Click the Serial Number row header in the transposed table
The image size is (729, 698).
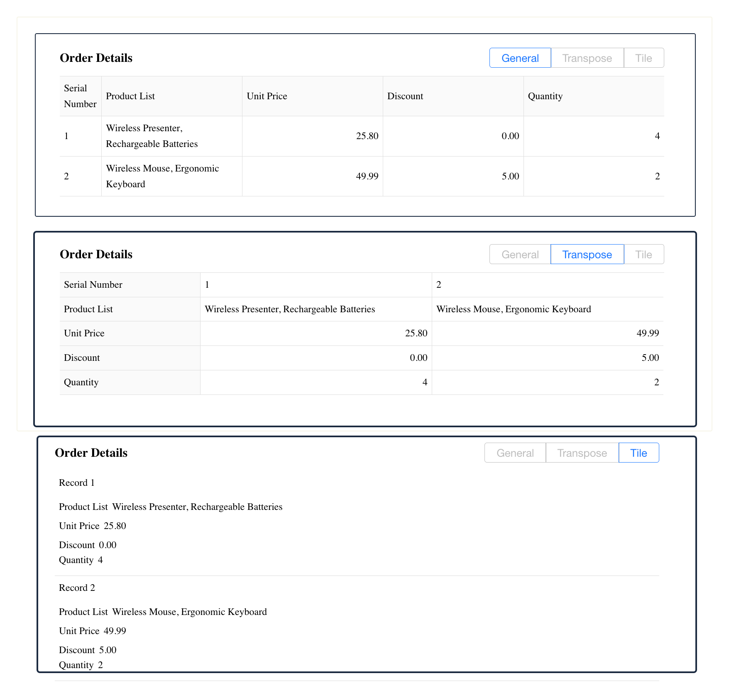93,285
